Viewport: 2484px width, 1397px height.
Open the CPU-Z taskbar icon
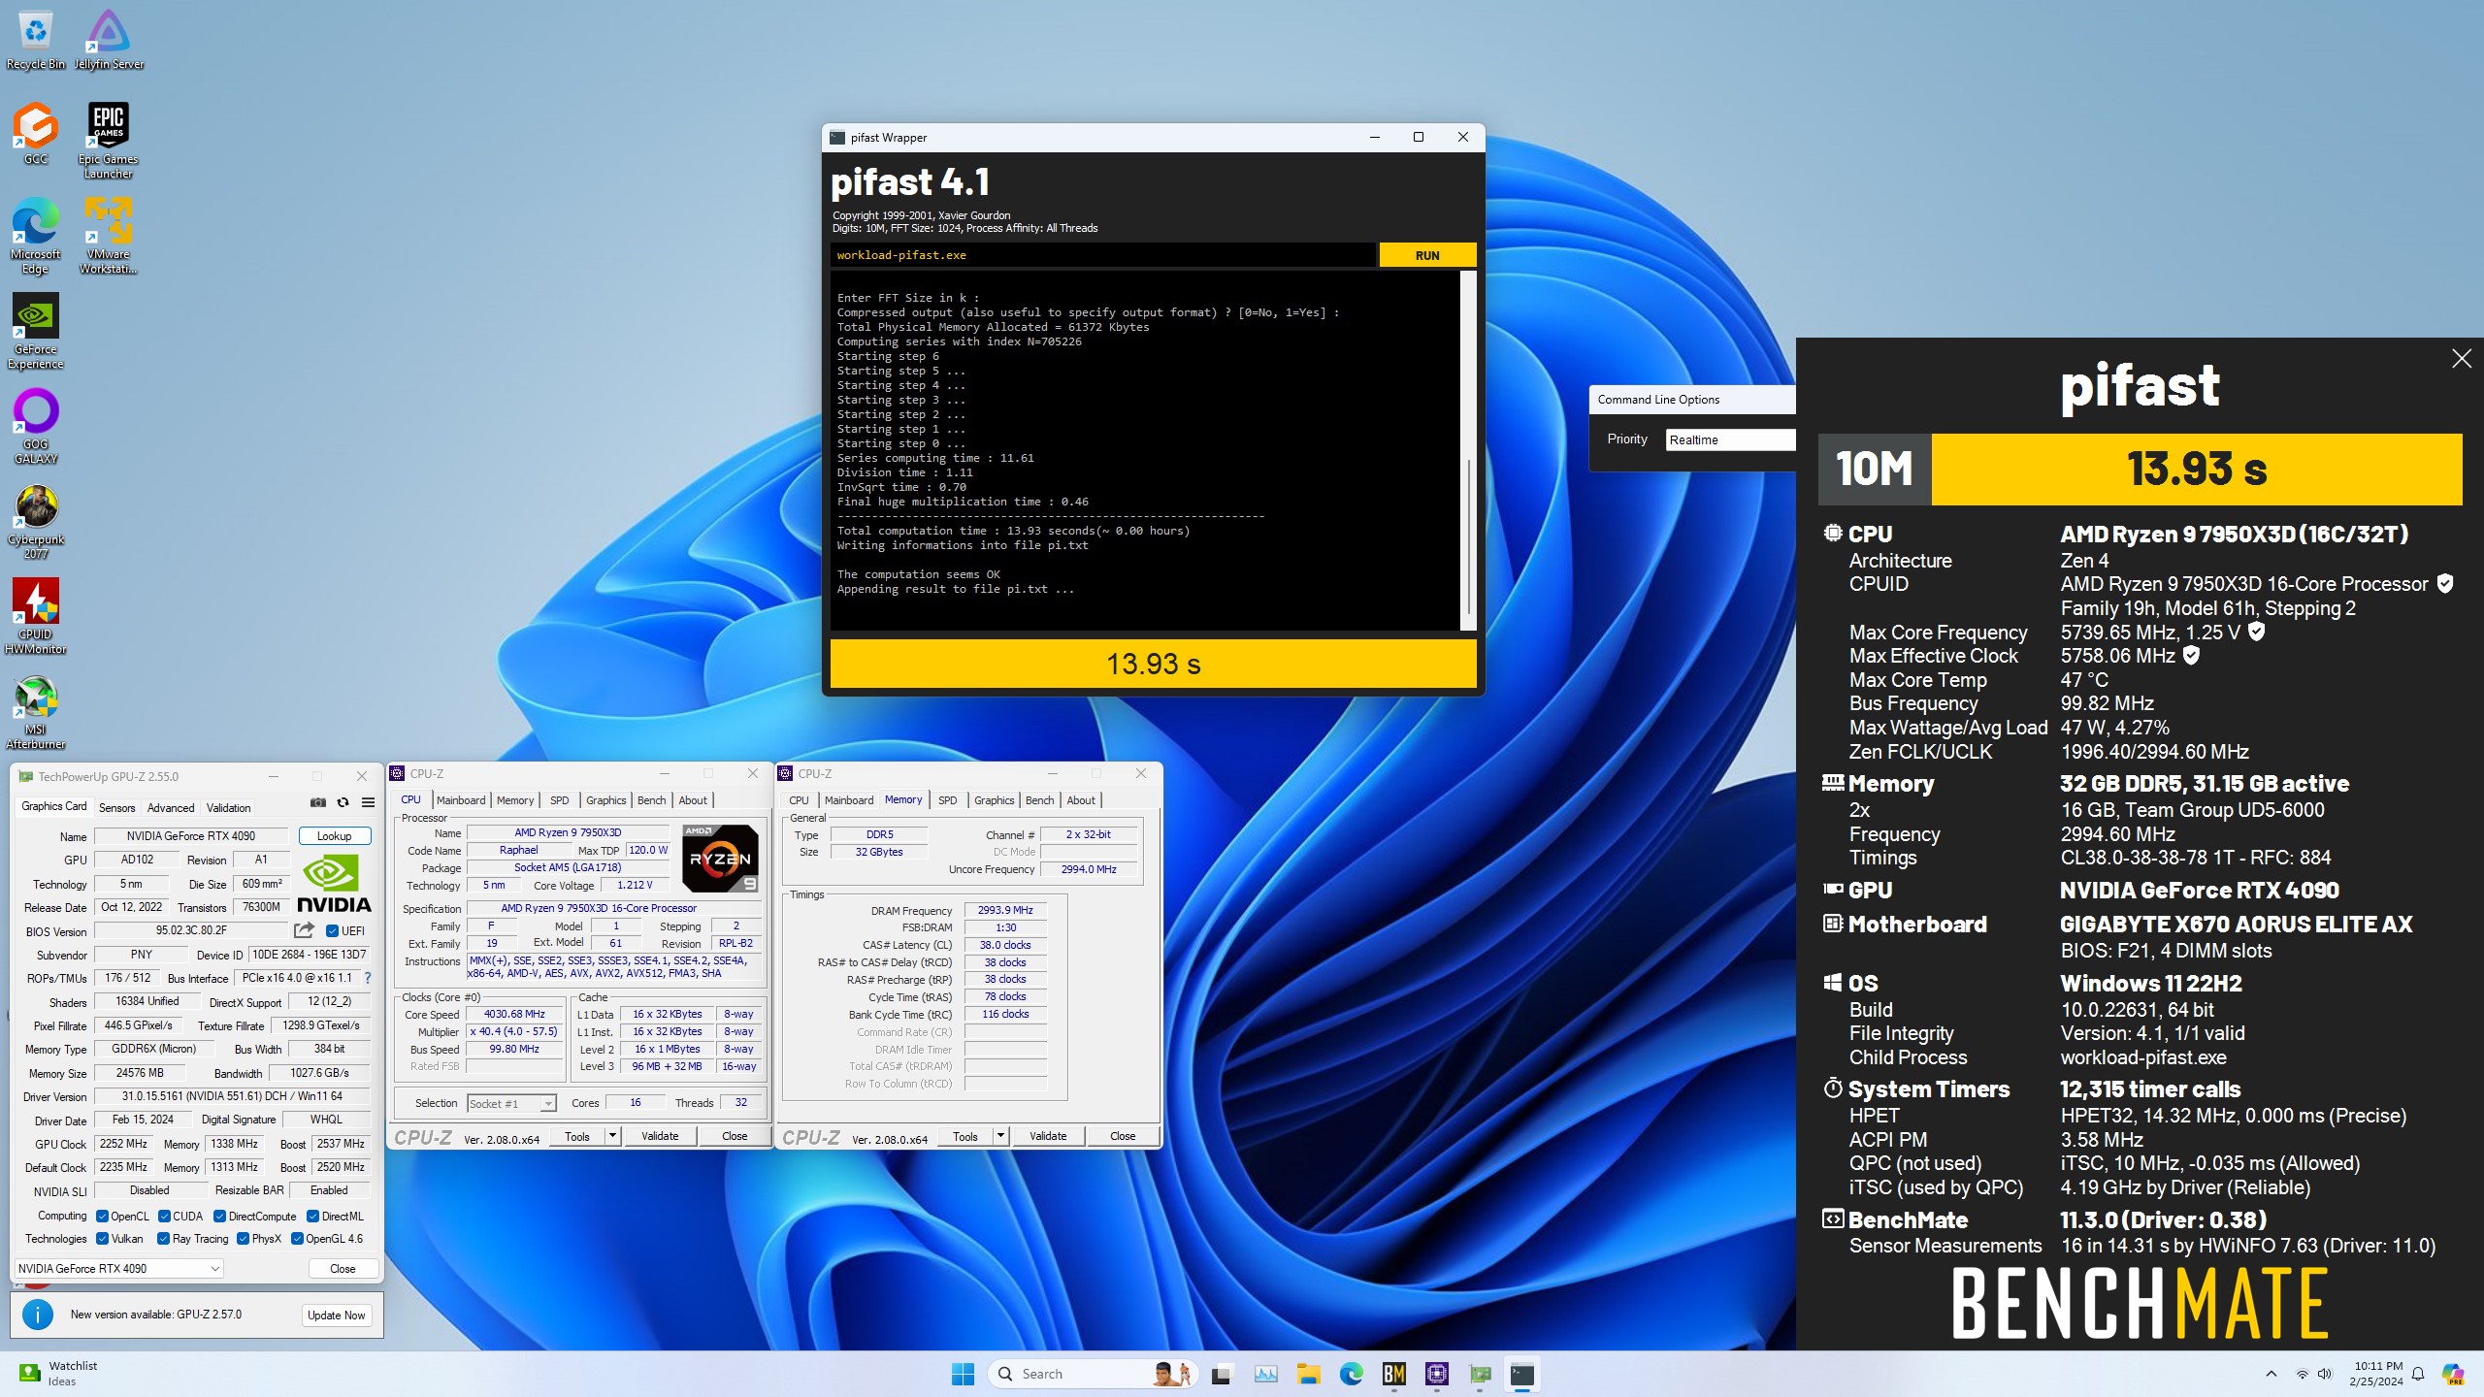tap(1437, 1374)
